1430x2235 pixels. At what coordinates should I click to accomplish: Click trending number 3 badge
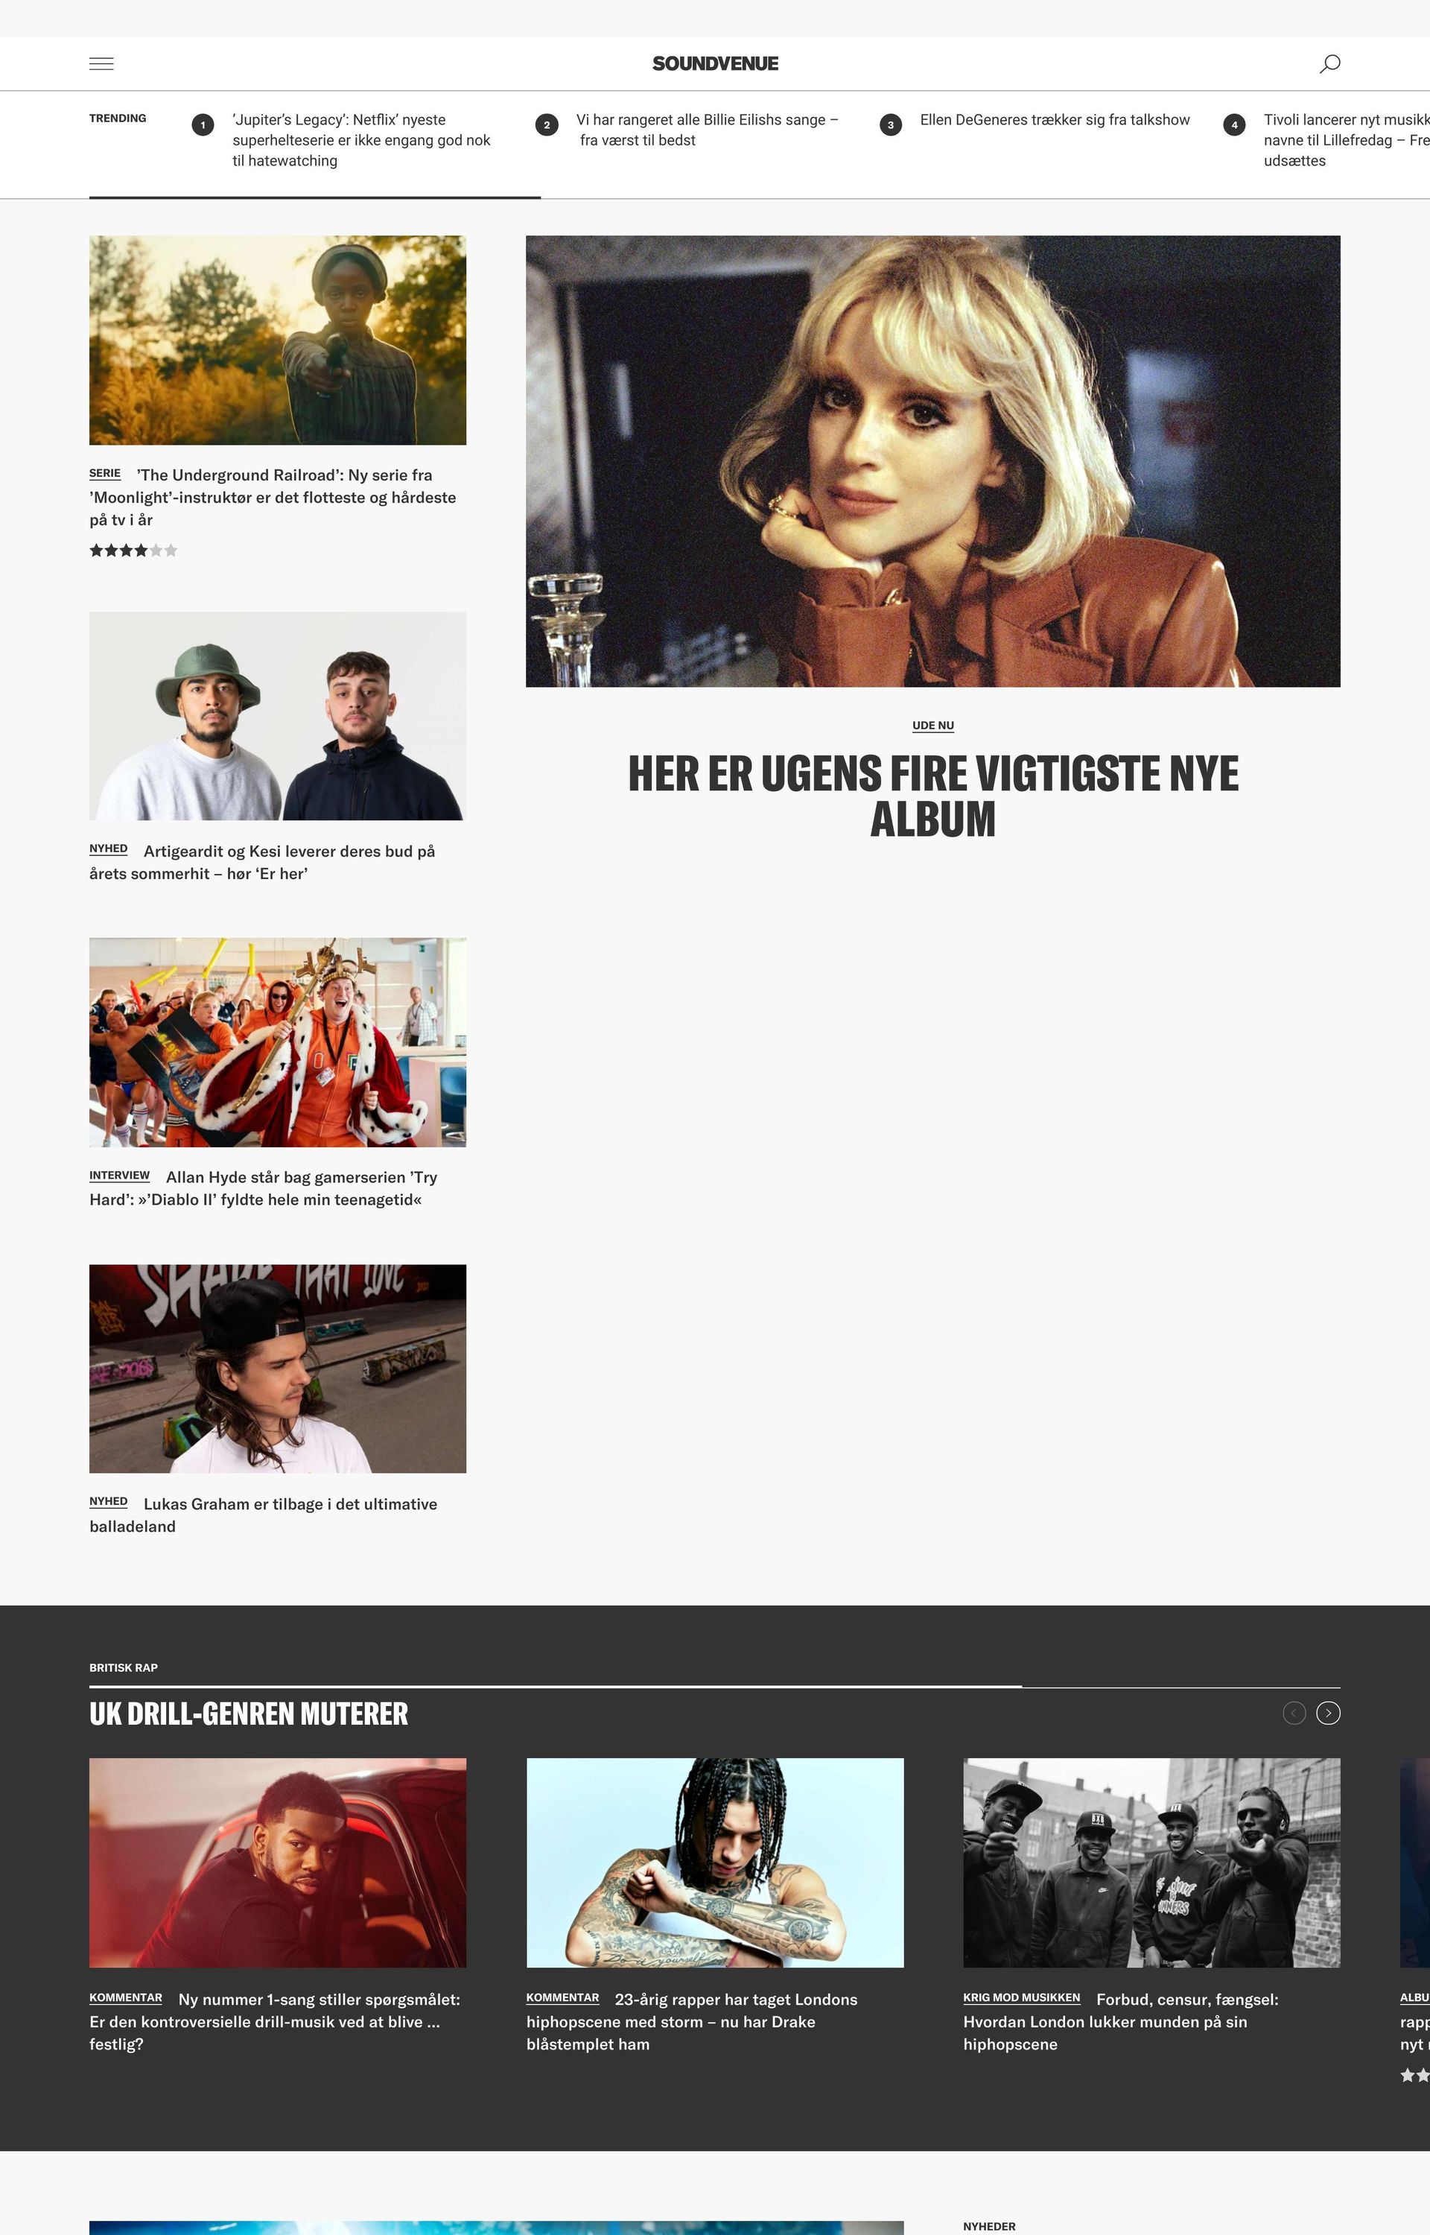[891, 124]
